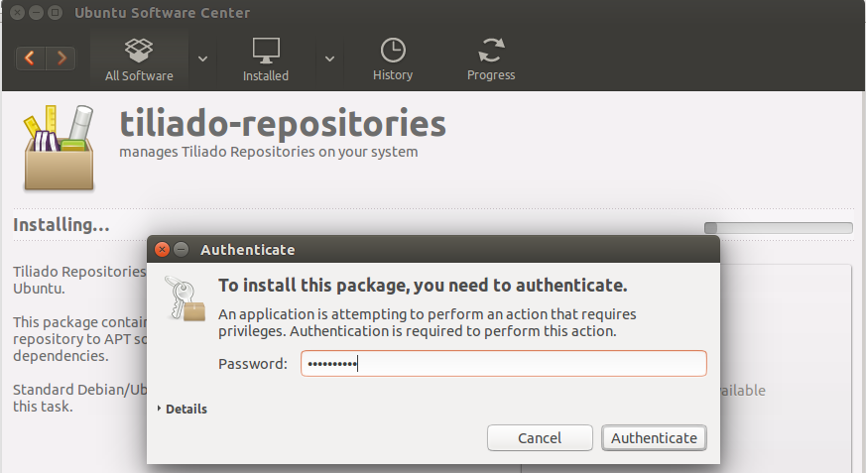Open the All Software section
Viewport: 866px width, 473px height.
point(139,60)
